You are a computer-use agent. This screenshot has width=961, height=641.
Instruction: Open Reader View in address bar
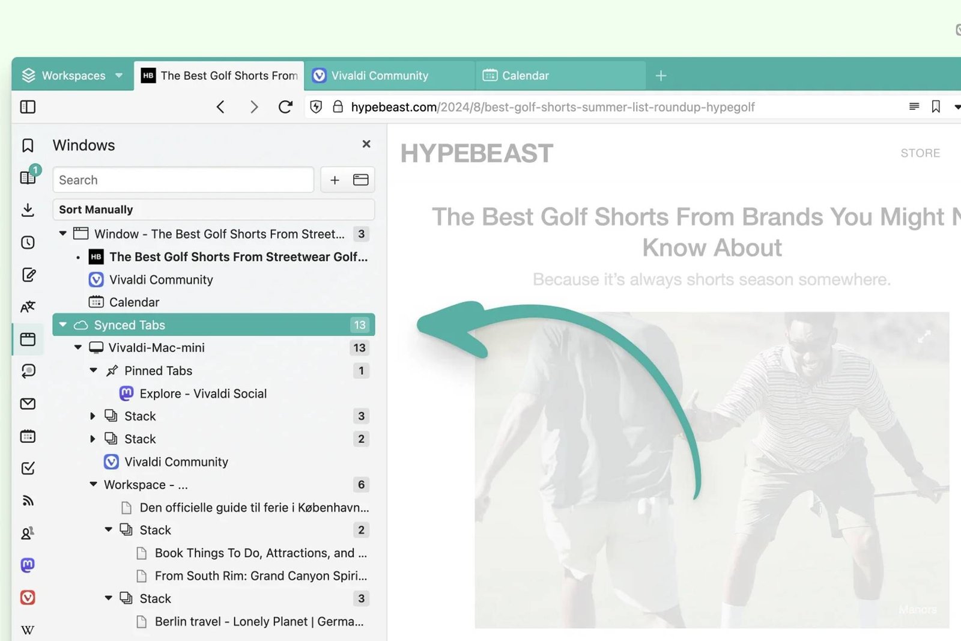[914, 107]
